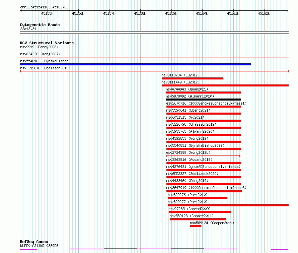Screen dimensions: 298x253
Task: Open variant nsv5540831 (ByrskaBishop2022)
Action: tap(195, 145)
